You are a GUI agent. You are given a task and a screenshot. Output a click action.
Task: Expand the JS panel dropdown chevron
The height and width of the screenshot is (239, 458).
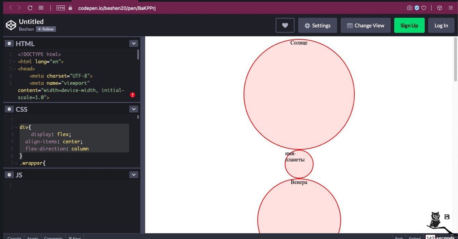pos(133,175)
